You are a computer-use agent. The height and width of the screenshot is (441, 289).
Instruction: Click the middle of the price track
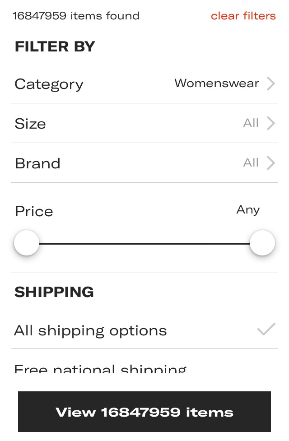click(x=144, y=243)
